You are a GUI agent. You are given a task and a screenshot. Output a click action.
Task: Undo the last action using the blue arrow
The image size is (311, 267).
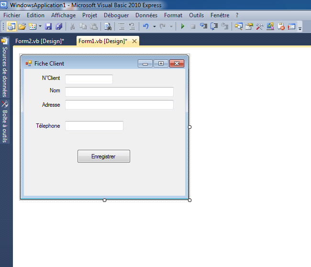click(146, 26)
